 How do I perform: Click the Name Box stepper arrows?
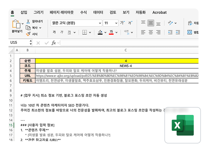tap(31, 43)
